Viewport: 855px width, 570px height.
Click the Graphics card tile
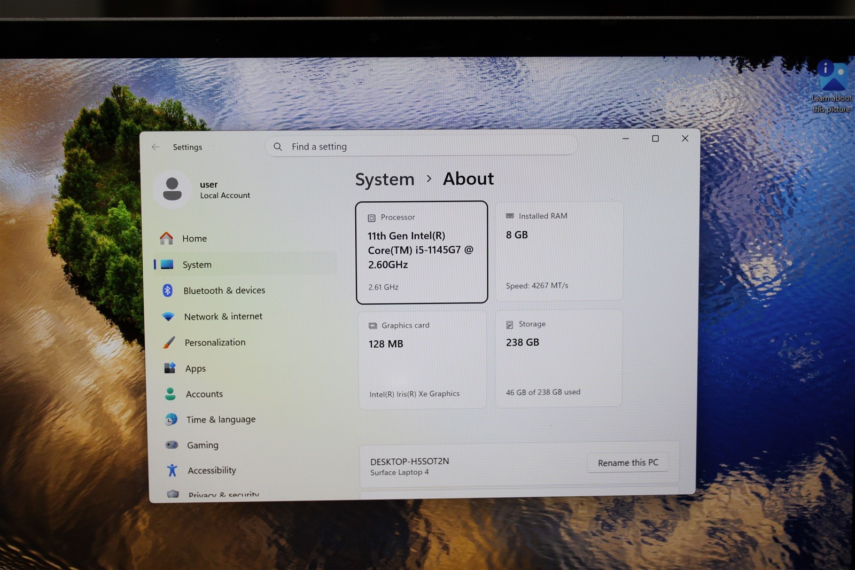422,360
